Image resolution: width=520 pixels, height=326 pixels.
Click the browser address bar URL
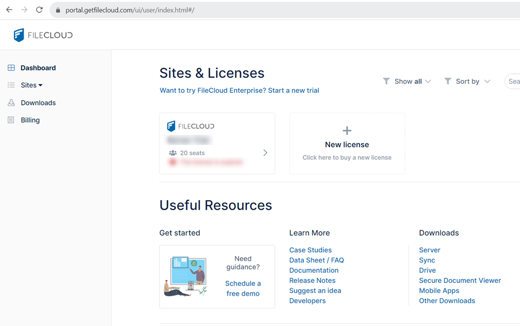[x=130, y=10]
